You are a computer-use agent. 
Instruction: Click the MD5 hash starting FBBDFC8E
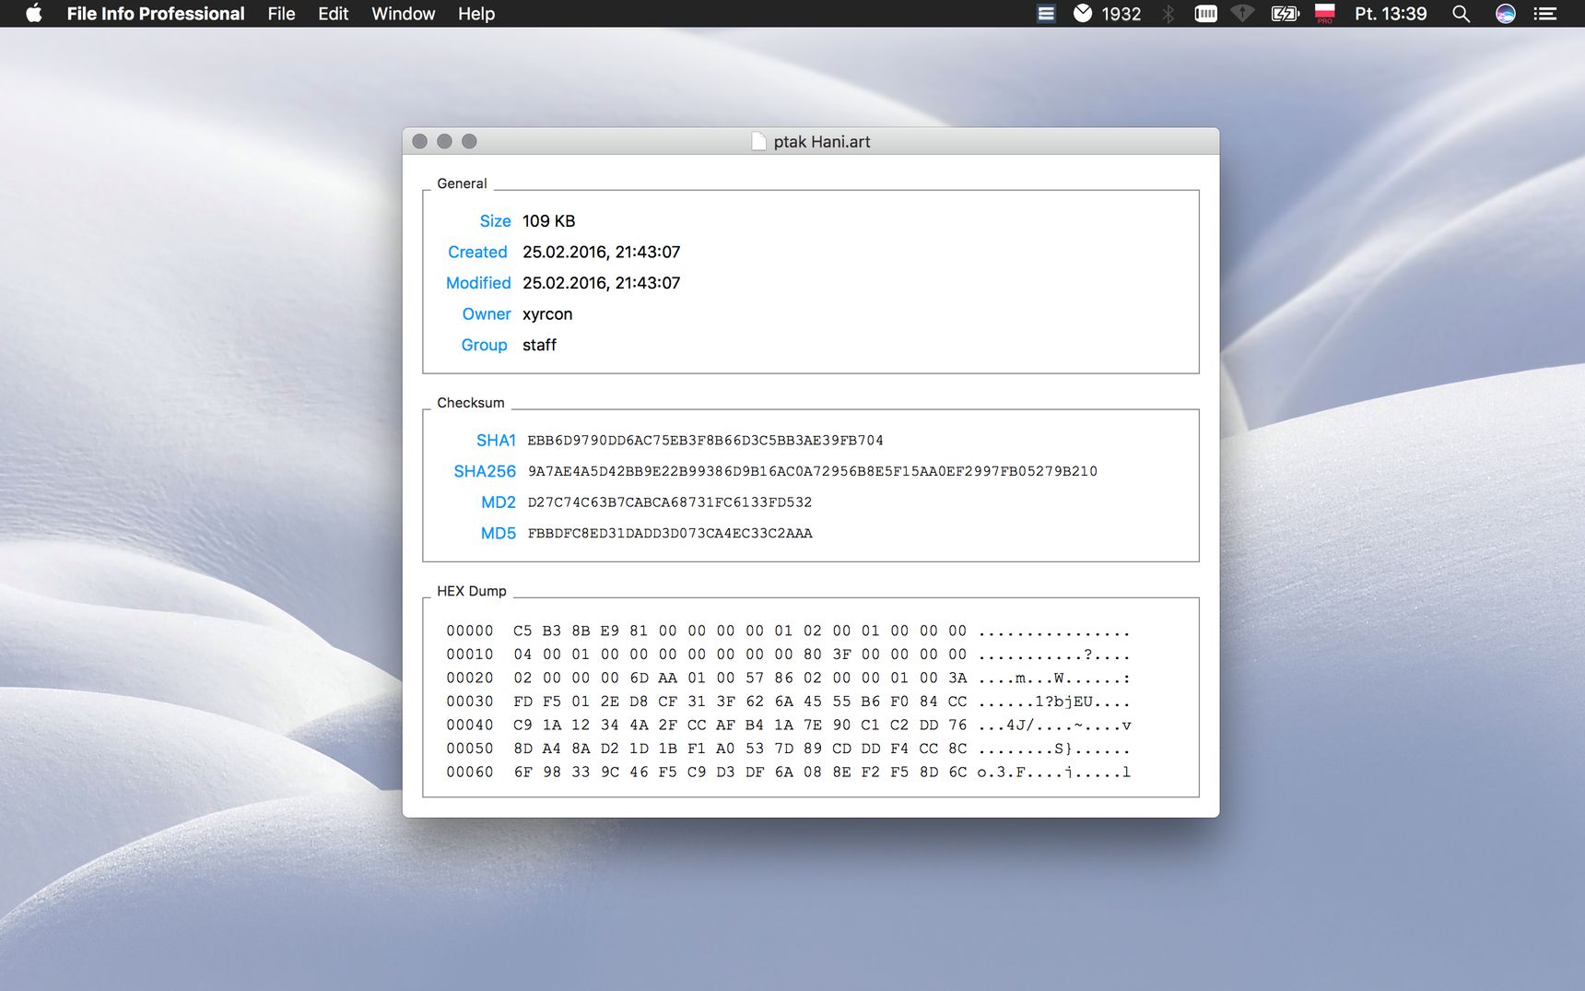point(669,533)
